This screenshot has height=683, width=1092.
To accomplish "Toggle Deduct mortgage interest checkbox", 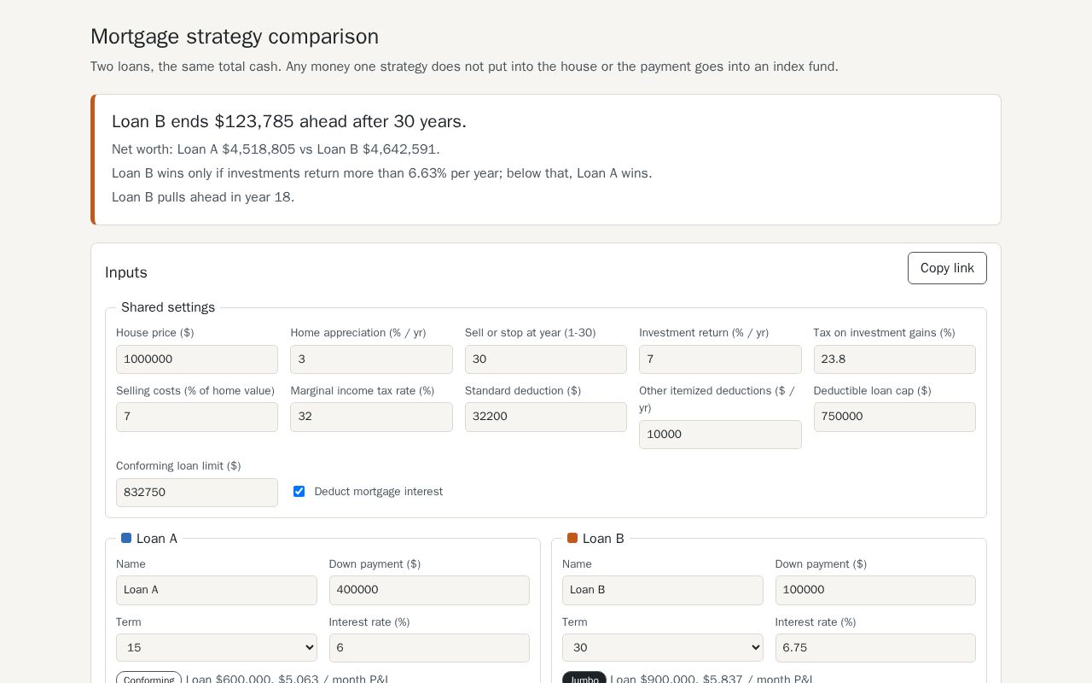I will coord(299,492).
